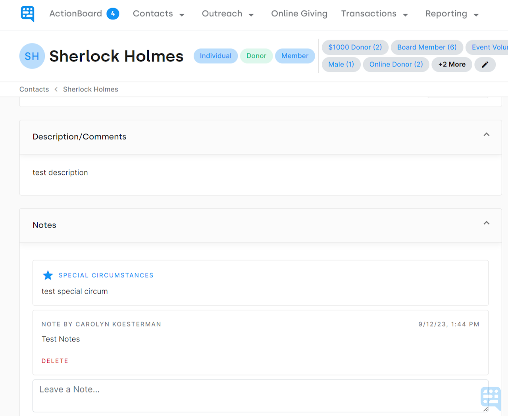The width and height of the screenshot is (508, 416).
Task: Click the 'test description' text
Action: (60, 173)
